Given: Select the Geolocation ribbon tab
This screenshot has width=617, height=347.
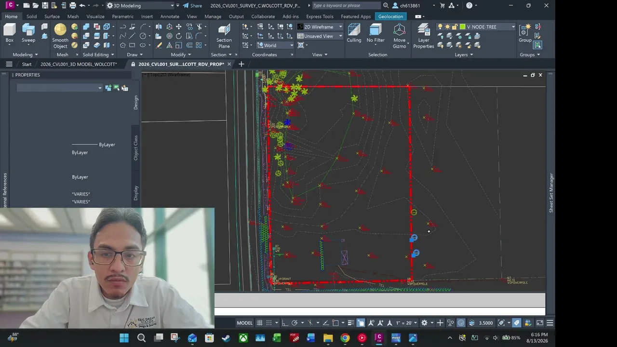Looking at the screenshot, I should pyautogui.click(x=390, y=16).
